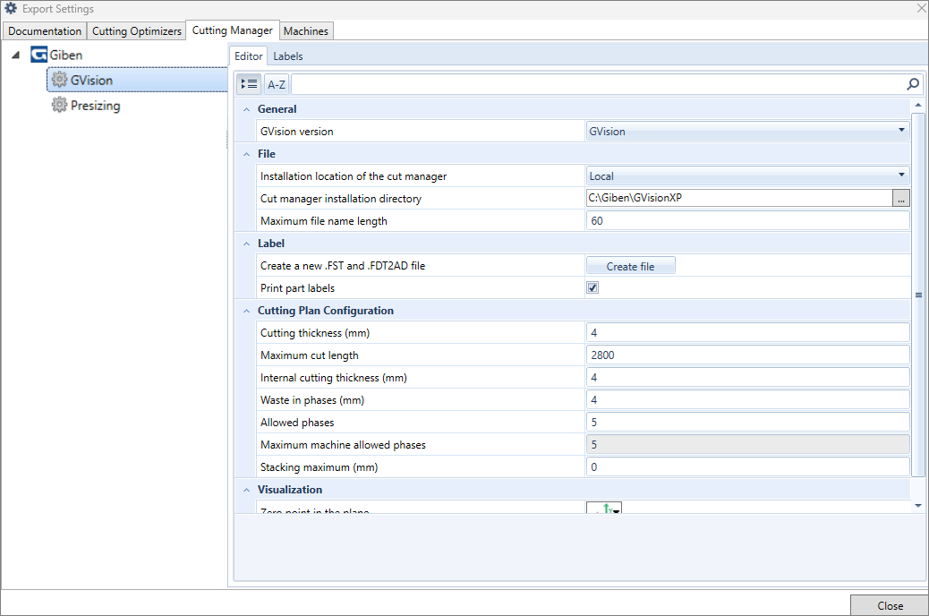Switch to categorized property view
Screen dimensions: 929x616
tap(250, 84)
